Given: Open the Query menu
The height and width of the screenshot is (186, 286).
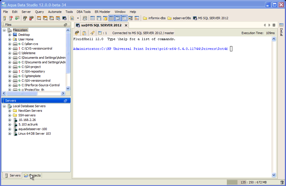Looking at the screenshot, I should [39, 12].
